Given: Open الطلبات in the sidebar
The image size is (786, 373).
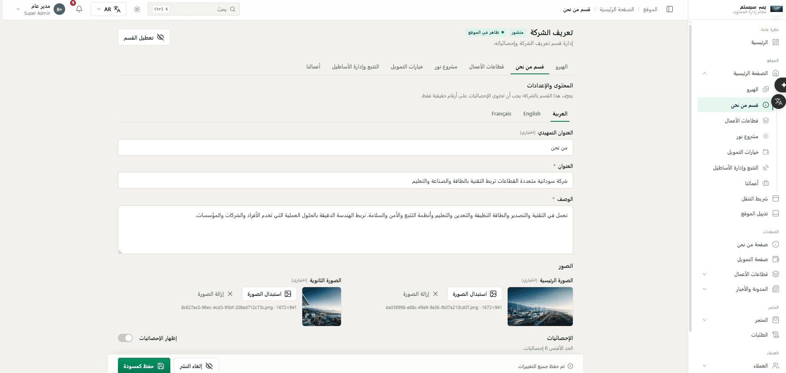Looking at the screenshot, I should [x=764, y=335].
